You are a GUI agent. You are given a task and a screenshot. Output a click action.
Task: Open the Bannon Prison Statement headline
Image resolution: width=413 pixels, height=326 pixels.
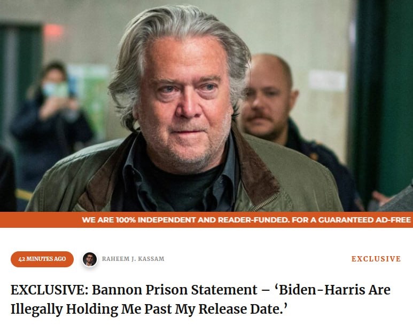click(200, 299)
